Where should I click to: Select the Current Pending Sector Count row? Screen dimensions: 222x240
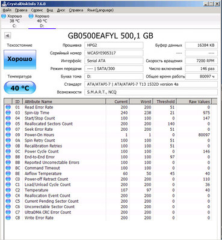coord(108,201)
